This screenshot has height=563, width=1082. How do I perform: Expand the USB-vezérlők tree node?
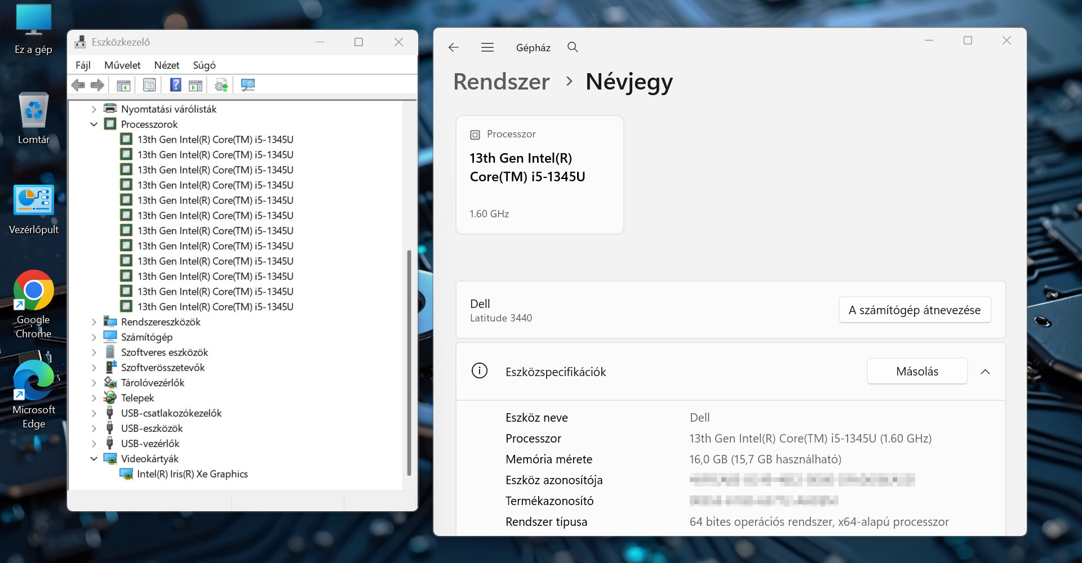tap(94, 444)
